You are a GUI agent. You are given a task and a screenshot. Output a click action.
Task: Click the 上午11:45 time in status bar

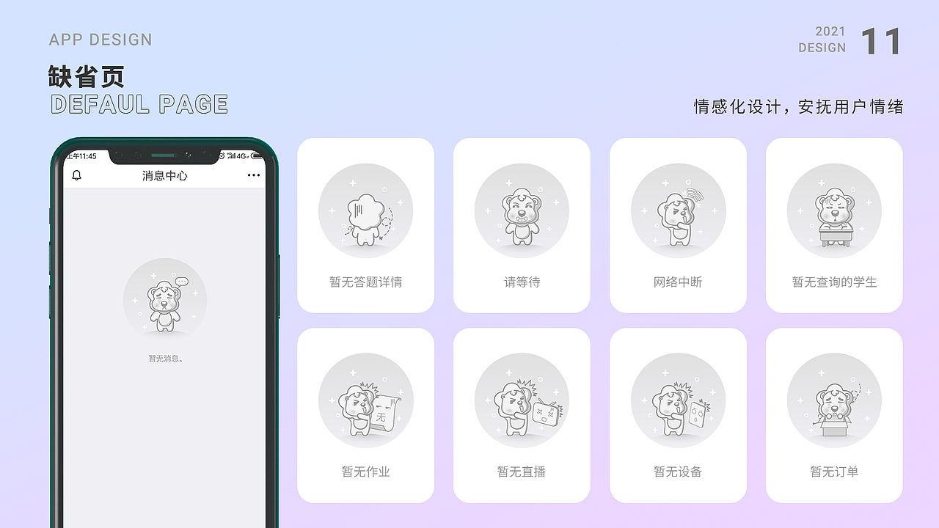81,156
